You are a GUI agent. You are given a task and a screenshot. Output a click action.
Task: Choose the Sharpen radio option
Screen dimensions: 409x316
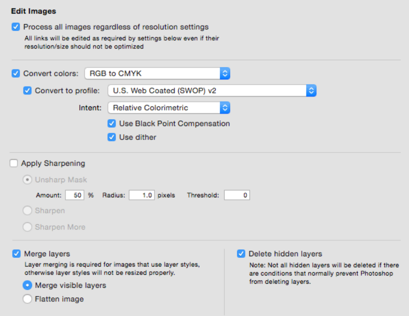27,211
